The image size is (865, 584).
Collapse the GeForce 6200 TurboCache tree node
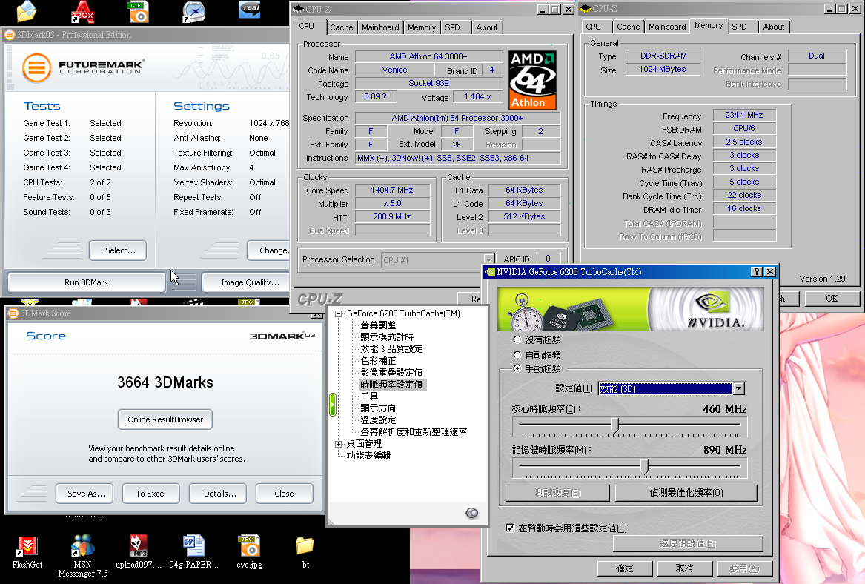(x=338, y=313)
